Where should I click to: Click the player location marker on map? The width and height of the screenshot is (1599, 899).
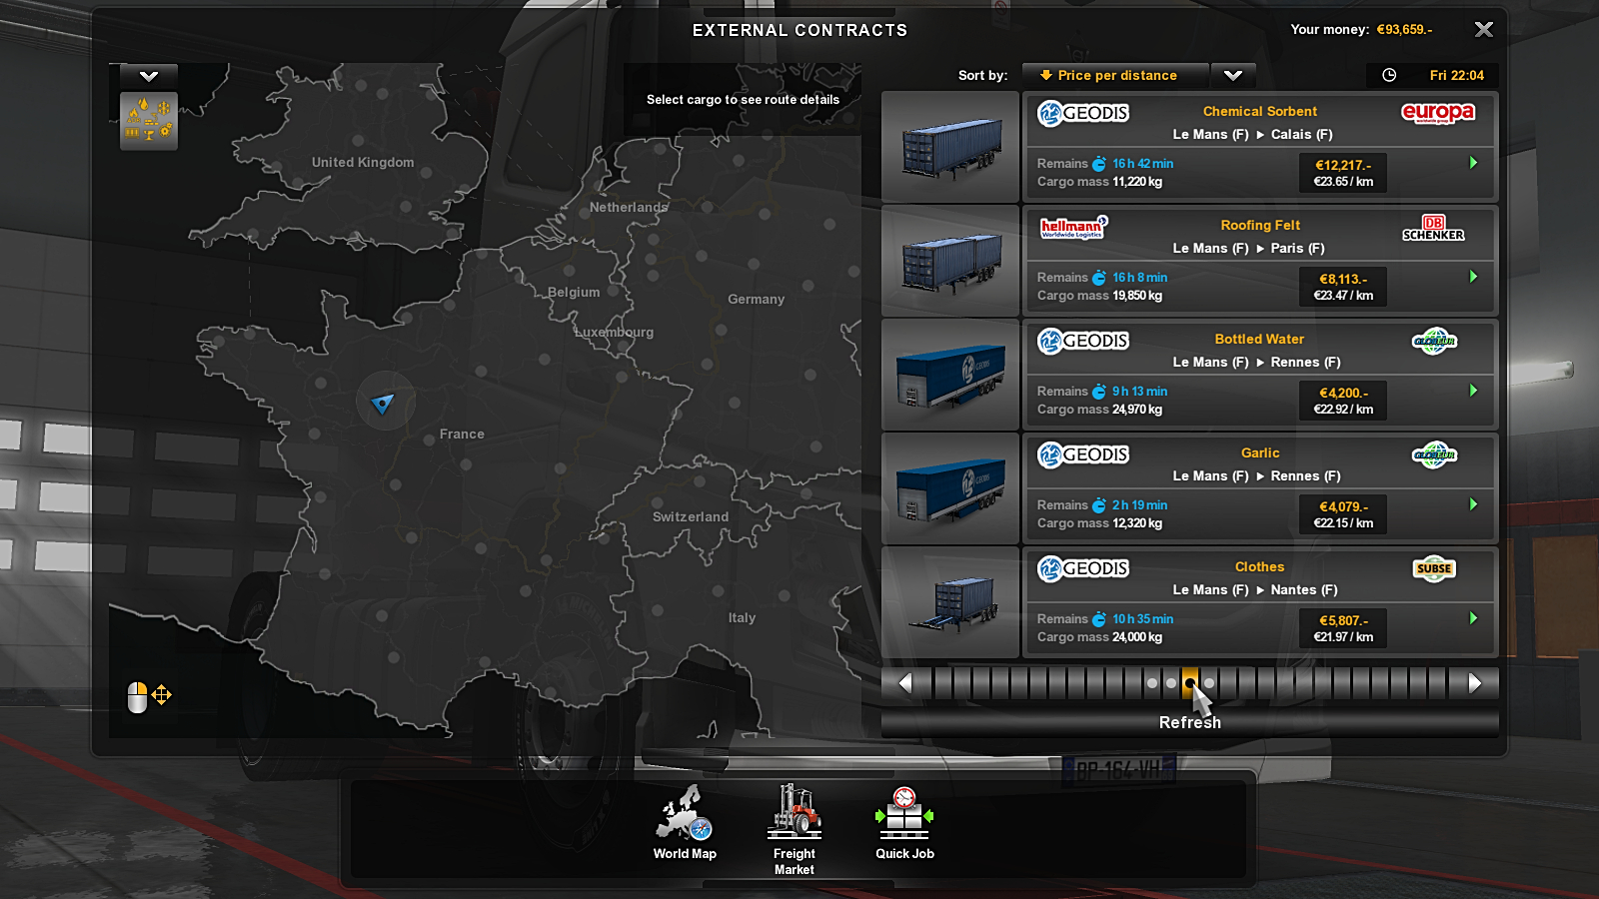pos(383,403)
